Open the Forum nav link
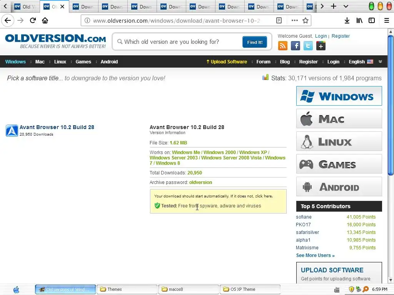394x295 pixels. pos(263,62)
